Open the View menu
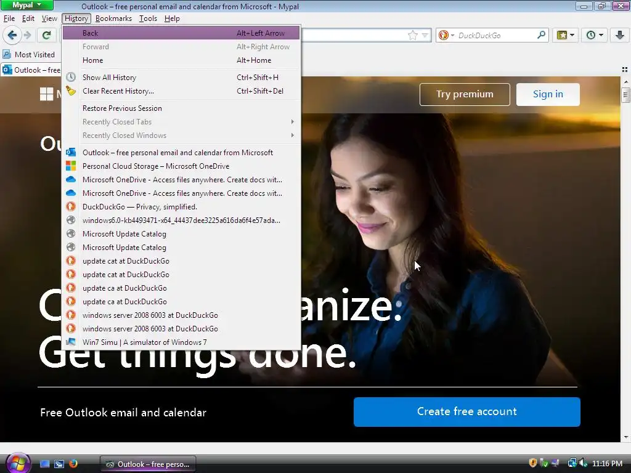 (49, 18)
